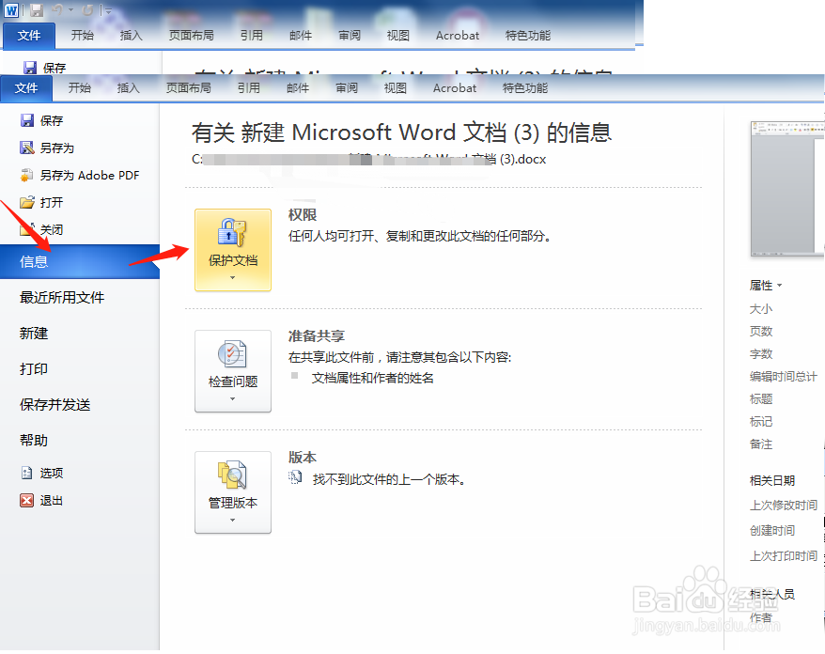This screenshot has height=654, width=825.
Task: Select 信息 in the backstage menu
Action: coord(80,261)
